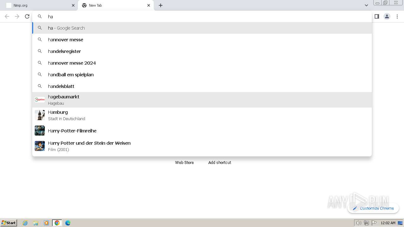
Task: Open the volume speaker tray icon
Action: tap(359, 223)
